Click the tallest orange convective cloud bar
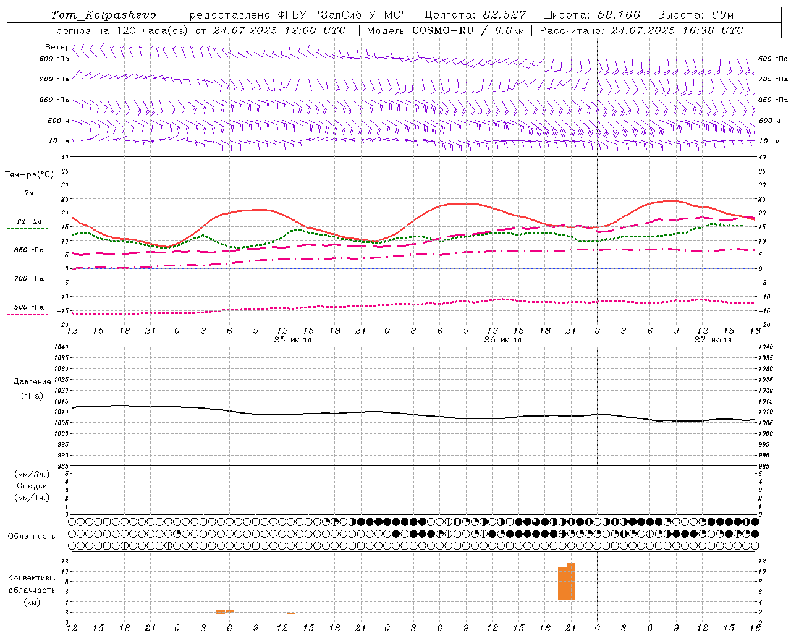Viewport: 791px width, 633px height. (571, 581)
